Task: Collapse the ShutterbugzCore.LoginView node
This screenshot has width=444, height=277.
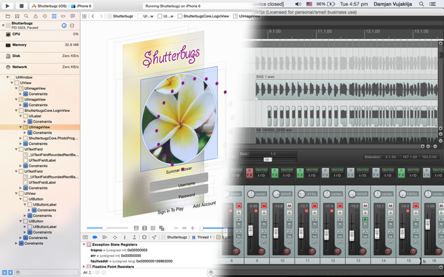Action: pyautogui.click(x=17, y=111)
